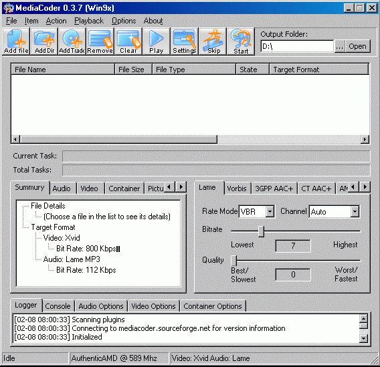Select Bit Rate: 112 Kbps tree item
The width and height of the screenshot is (380, 367).
[86, 270]
